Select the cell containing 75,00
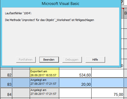Image resolution: width=127 pixels, height=99 pixels. pyautogui.click(x=108, y=93)
